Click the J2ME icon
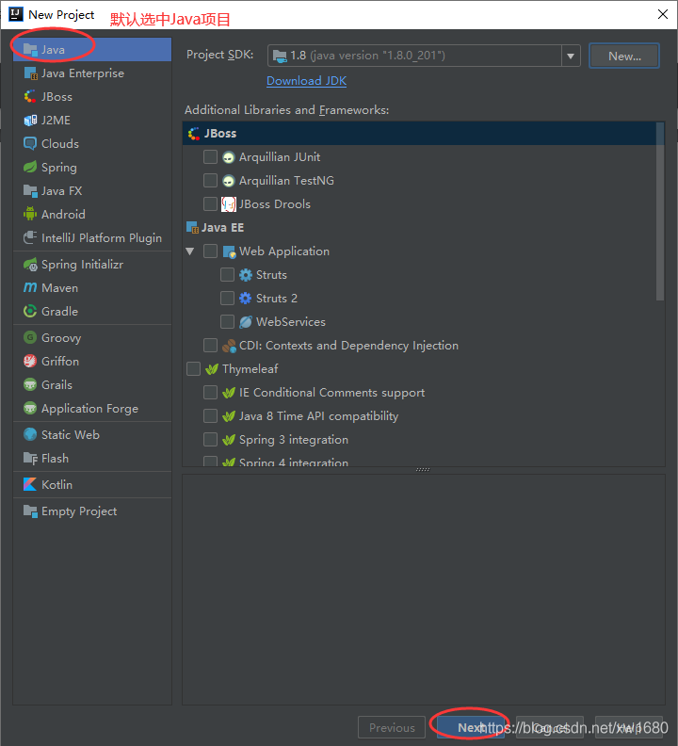Image resolution: width=678 pixels, height=746 pixels. (x=30, y=121)
